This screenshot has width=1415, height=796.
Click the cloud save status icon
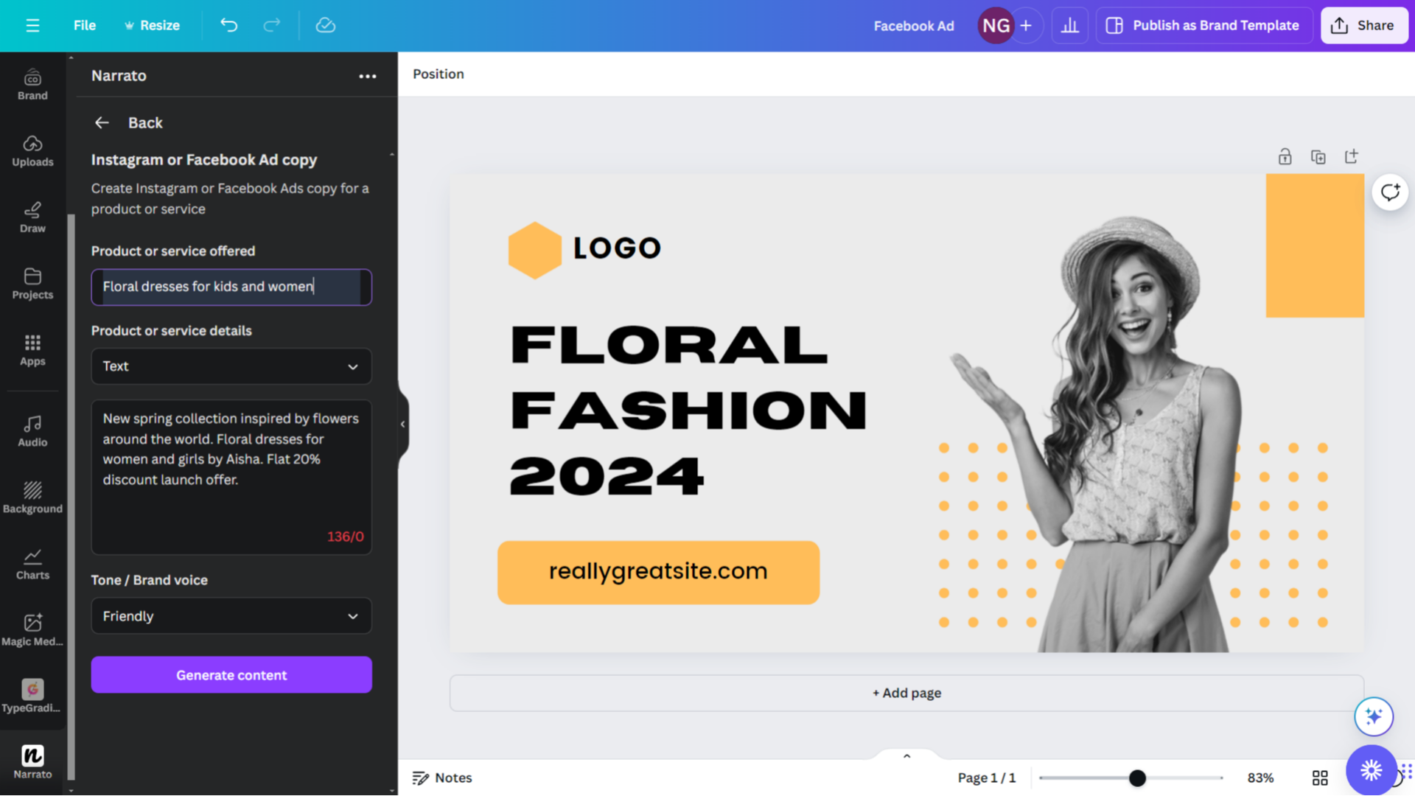[x=325, y=25]
